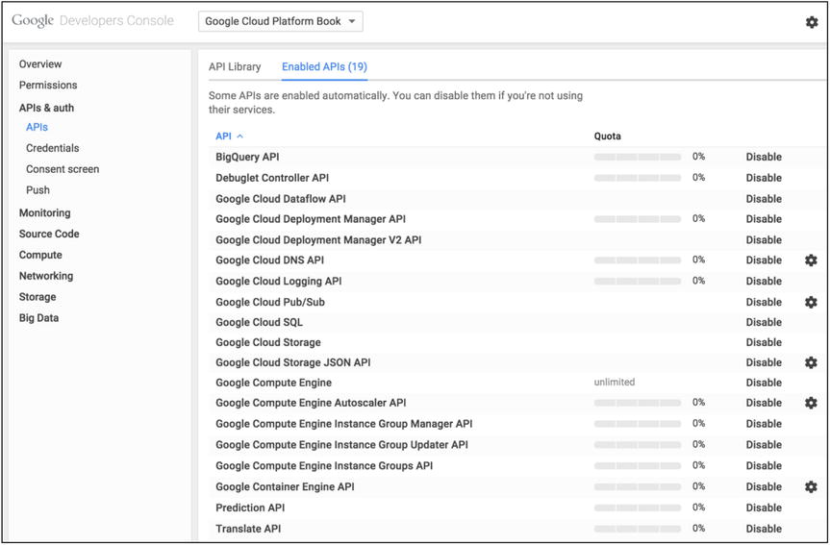Click the Prediction API quota bar
This screenshot has width=830, height=545.
(638, 508)
